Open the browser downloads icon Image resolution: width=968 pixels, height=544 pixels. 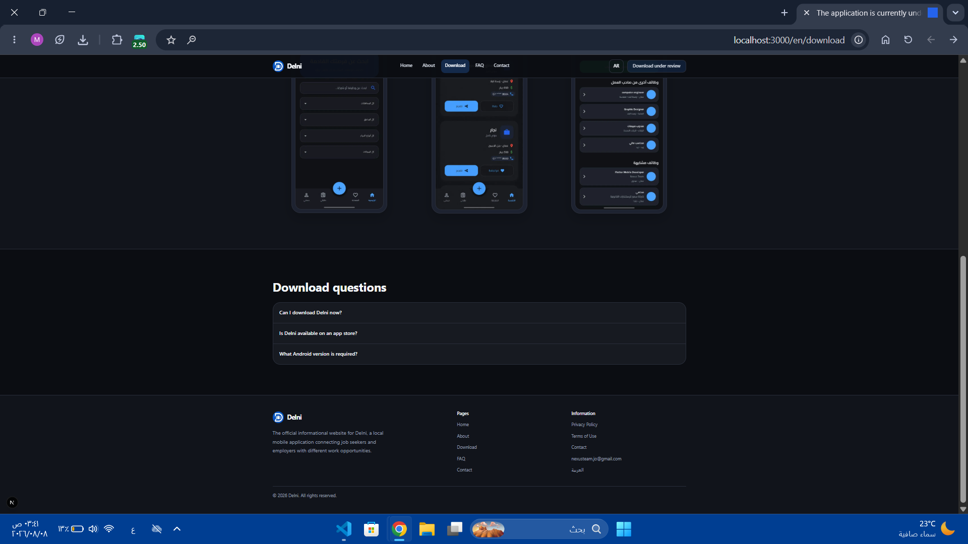[83, 40]
